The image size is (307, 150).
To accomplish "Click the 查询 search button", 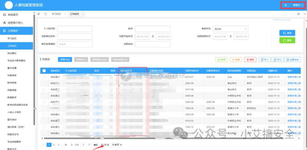I will pos(287,33).
